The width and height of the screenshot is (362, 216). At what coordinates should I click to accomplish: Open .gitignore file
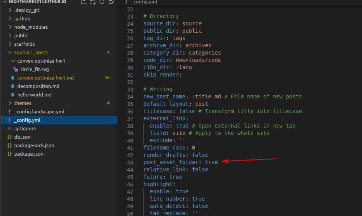pyautogui.click(x=25, y=128)
